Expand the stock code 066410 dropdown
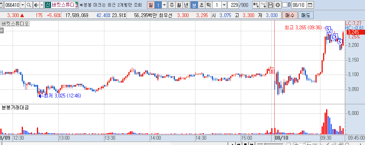Image resolution: width=365 pixels, height=145 pixels. coord(23,5)
